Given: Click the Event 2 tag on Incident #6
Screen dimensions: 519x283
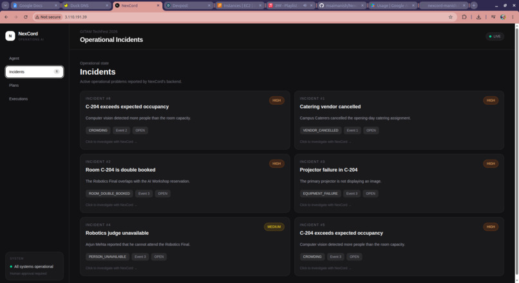Looking at the screenshot, I should coord(122,131).
